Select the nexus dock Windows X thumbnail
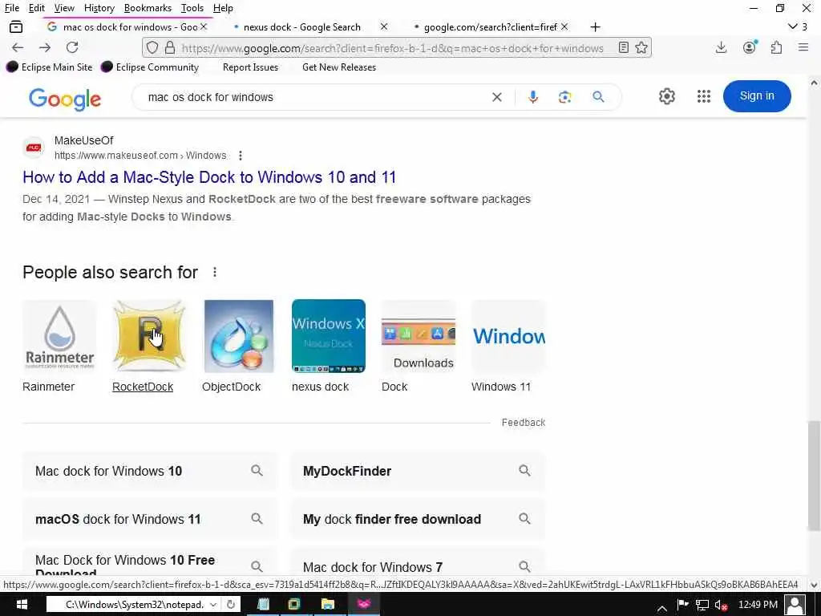The image size is (821, 616). tap(328, 336)
